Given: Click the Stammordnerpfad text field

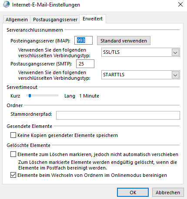Looking at the screenshot, I should click(x=118, y=115).
